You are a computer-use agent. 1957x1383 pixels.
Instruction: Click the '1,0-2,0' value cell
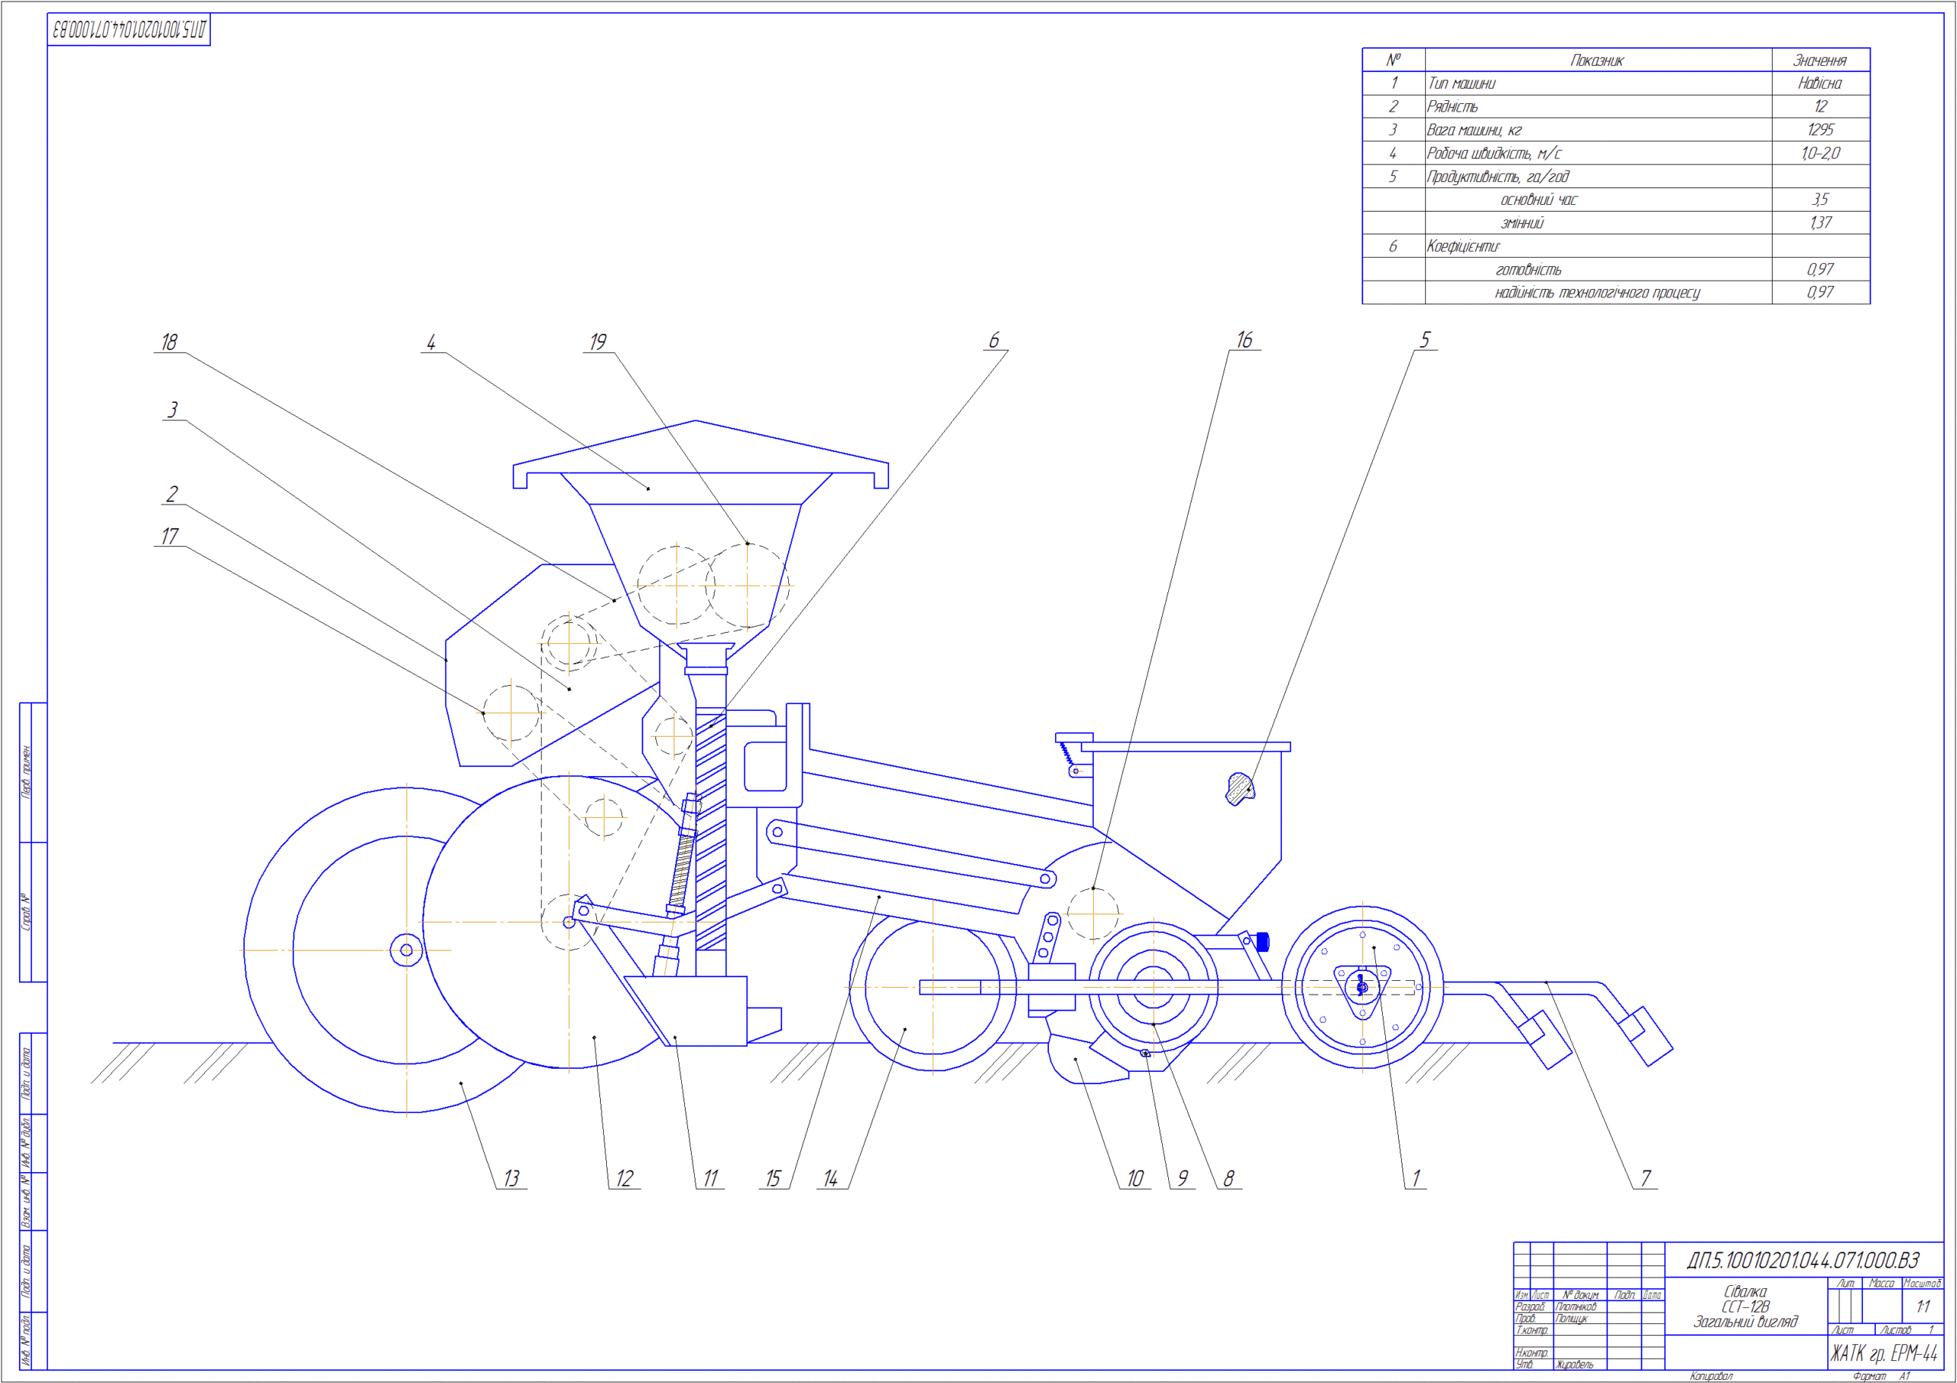click(1819, 154)
